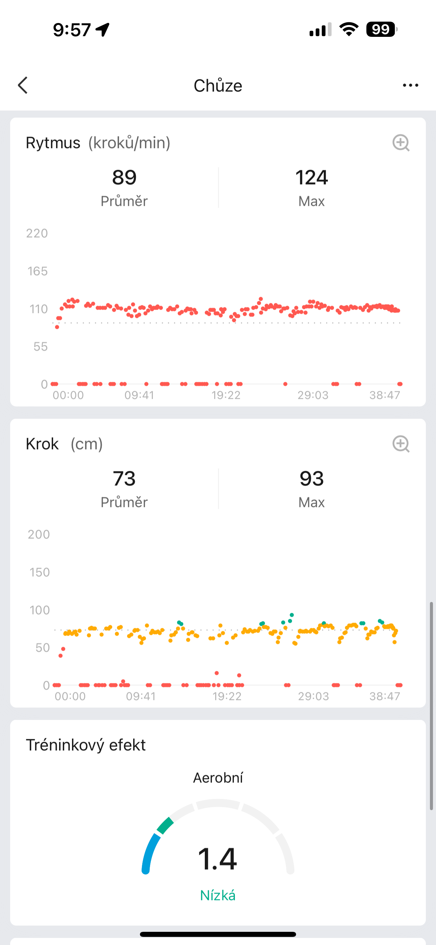
Task: Tap the Tréninkový efekt heading
Action: pos(86,745)
